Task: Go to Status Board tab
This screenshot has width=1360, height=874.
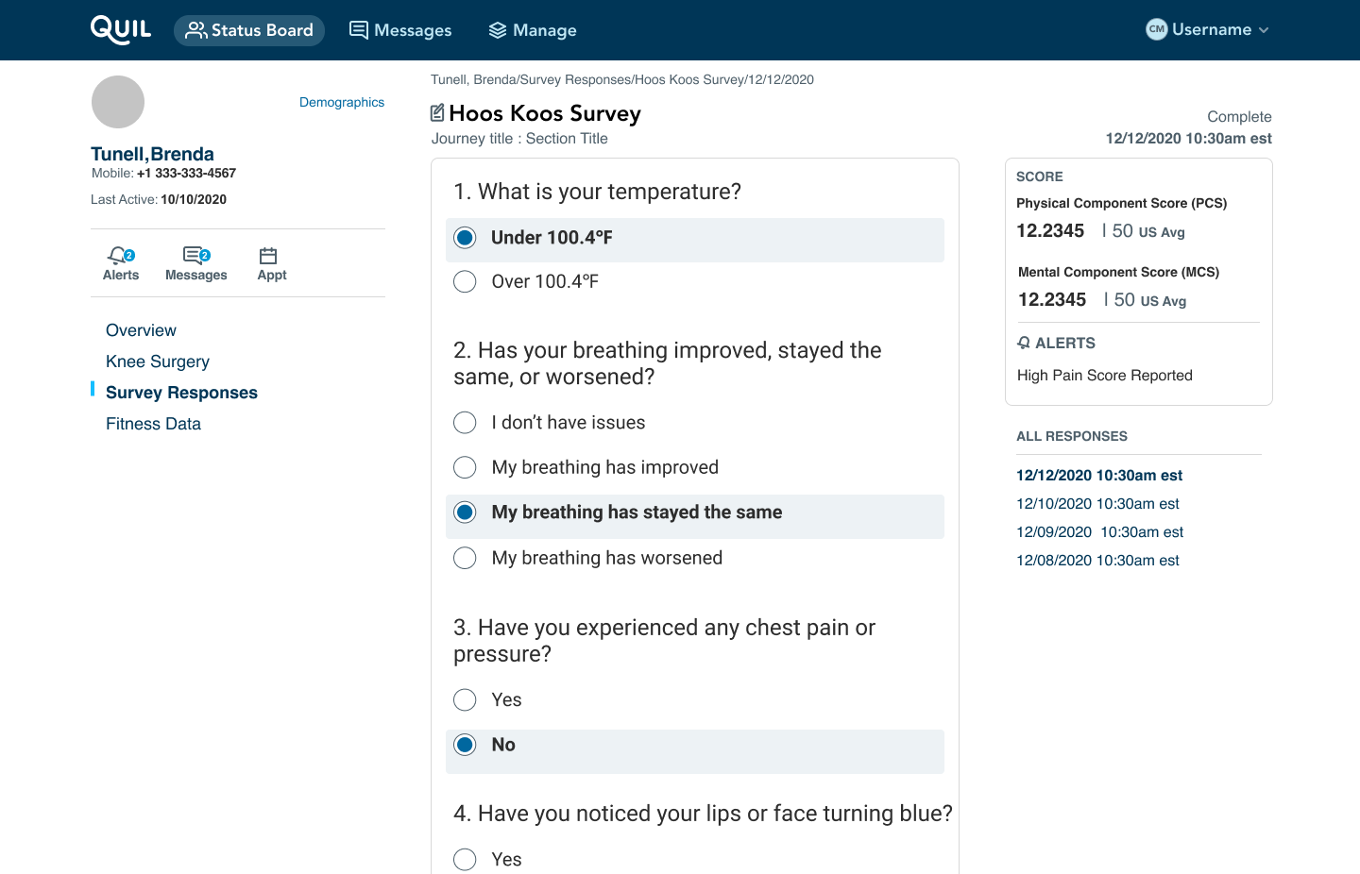Action: pos(249,30)
